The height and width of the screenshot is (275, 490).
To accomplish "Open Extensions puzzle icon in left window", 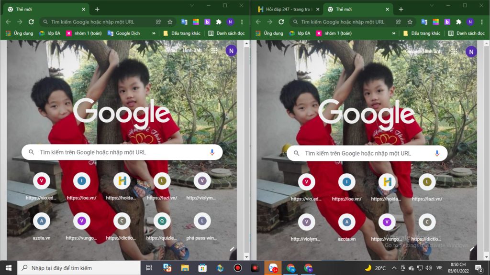I will (219, 22).
